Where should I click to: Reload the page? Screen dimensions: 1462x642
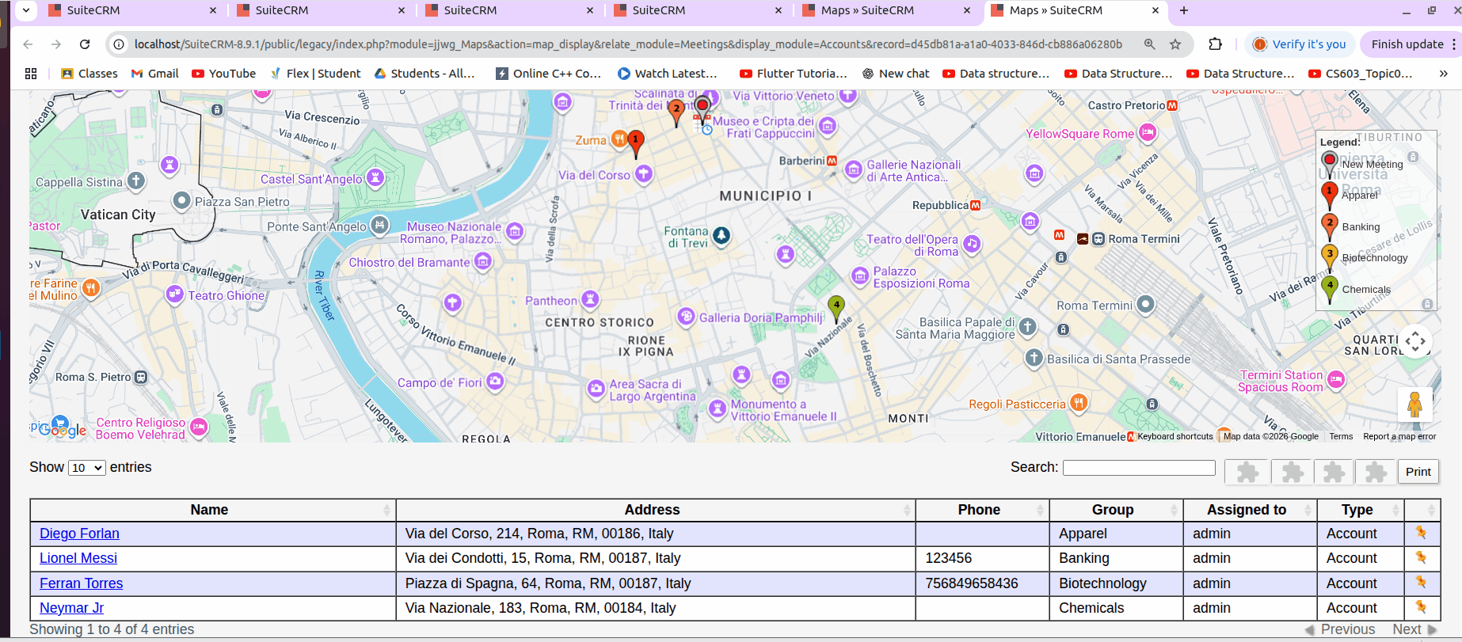click(x=85, y=44)
